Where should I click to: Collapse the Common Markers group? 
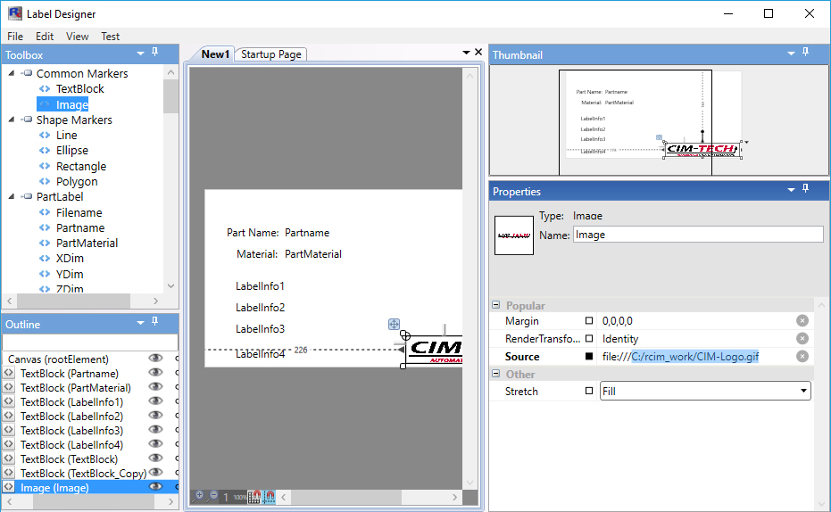[x=11, y=73]
